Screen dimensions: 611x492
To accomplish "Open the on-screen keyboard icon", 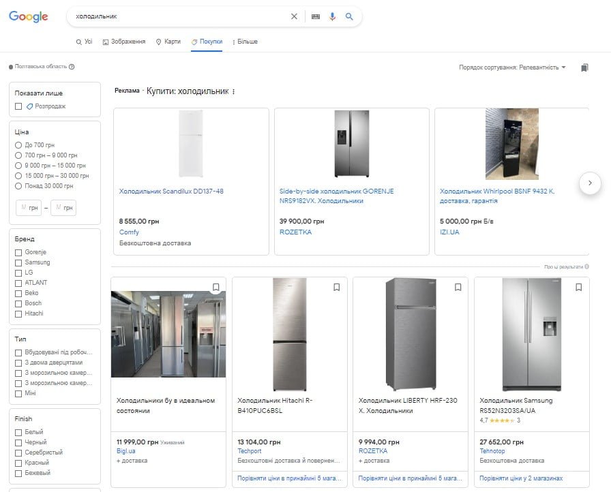I will click(316, 16).
